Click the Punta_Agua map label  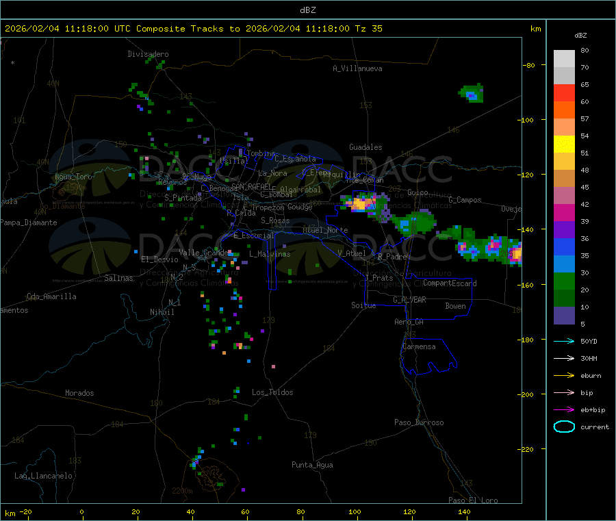[312, 465]
